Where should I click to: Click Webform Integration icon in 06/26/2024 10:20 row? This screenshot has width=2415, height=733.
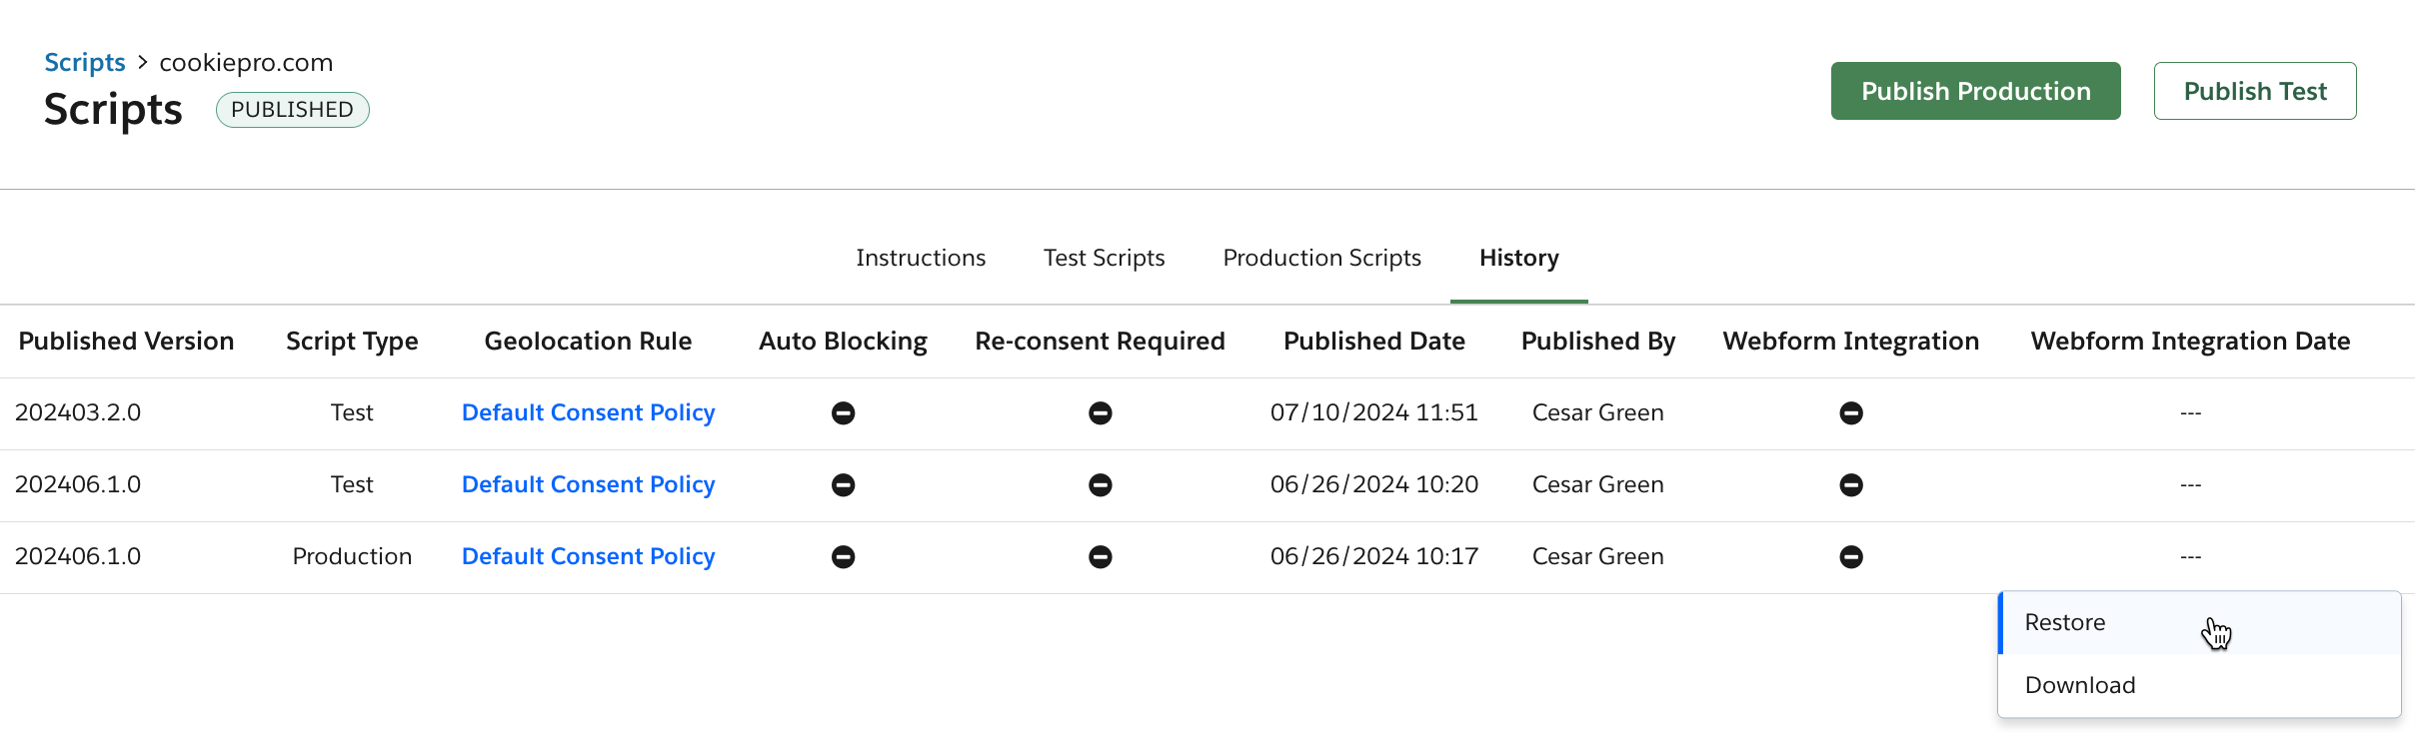click(1850, 485)
